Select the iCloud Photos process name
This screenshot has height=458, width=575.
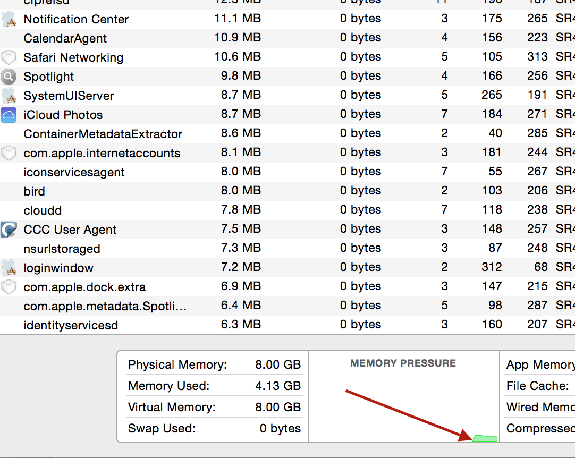pos(63,115)
